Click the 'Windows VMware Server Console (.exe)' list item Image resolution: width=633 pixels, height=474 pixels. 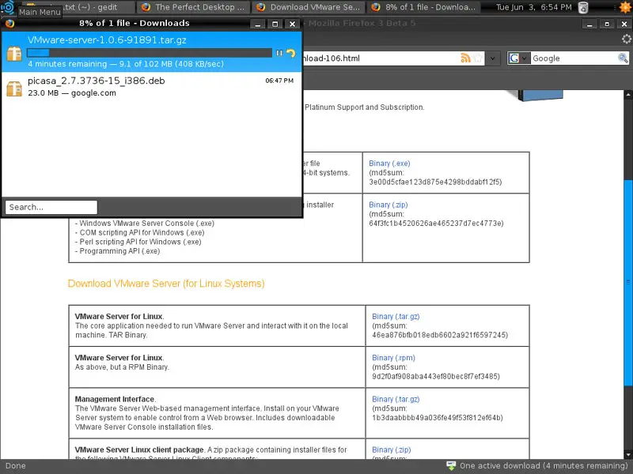tap(145, 224)
